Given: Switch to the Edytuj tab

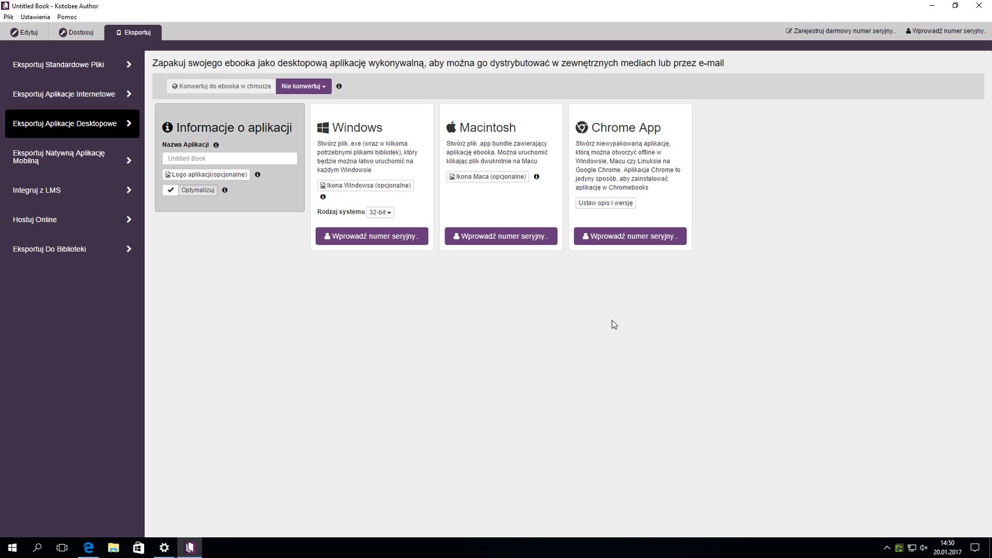Looking at the screenshot, I should (24, 32).
